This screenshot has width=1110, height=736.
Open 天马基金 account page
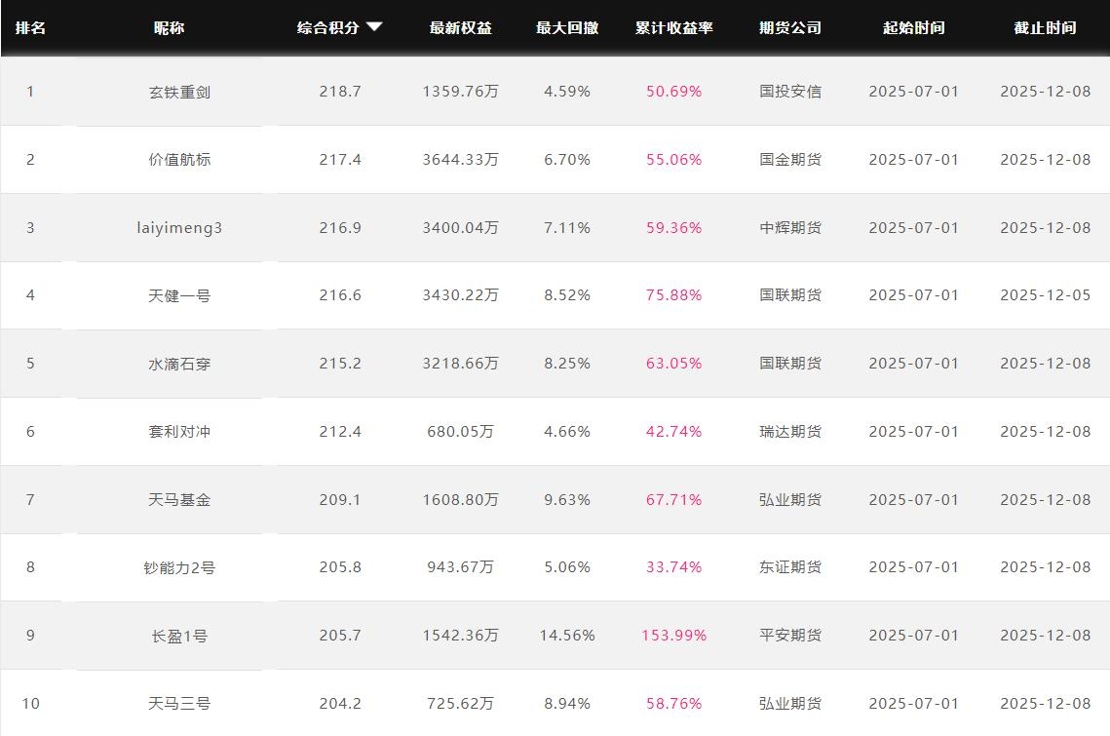click(x=179, y=500)
